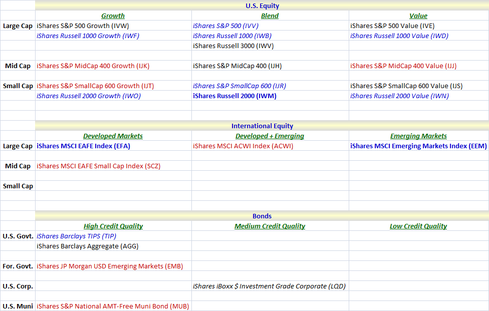
Task: Click the High Credit Quality heading
Action: [113, 226]
